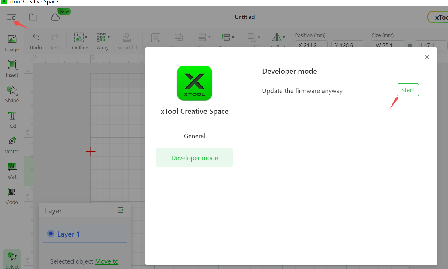Close the settings dialog

pos(427,57)
